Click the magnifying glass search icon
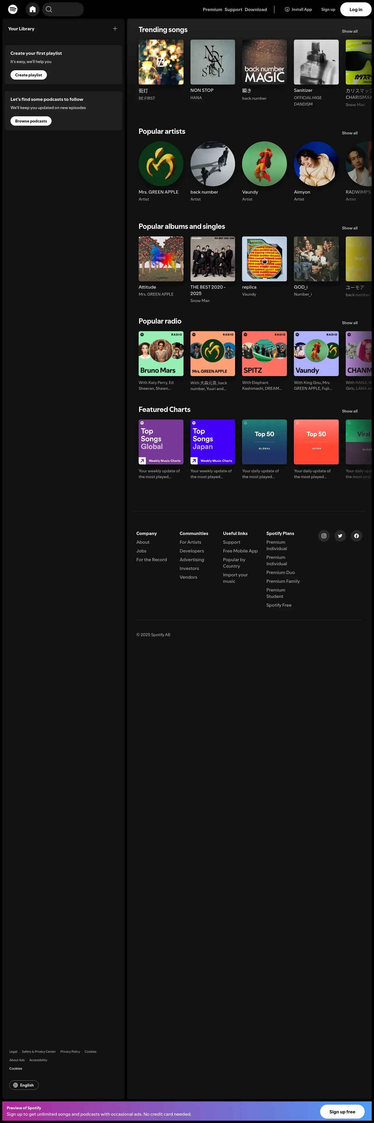This screenshot has height=1123, width=374. 49,9
